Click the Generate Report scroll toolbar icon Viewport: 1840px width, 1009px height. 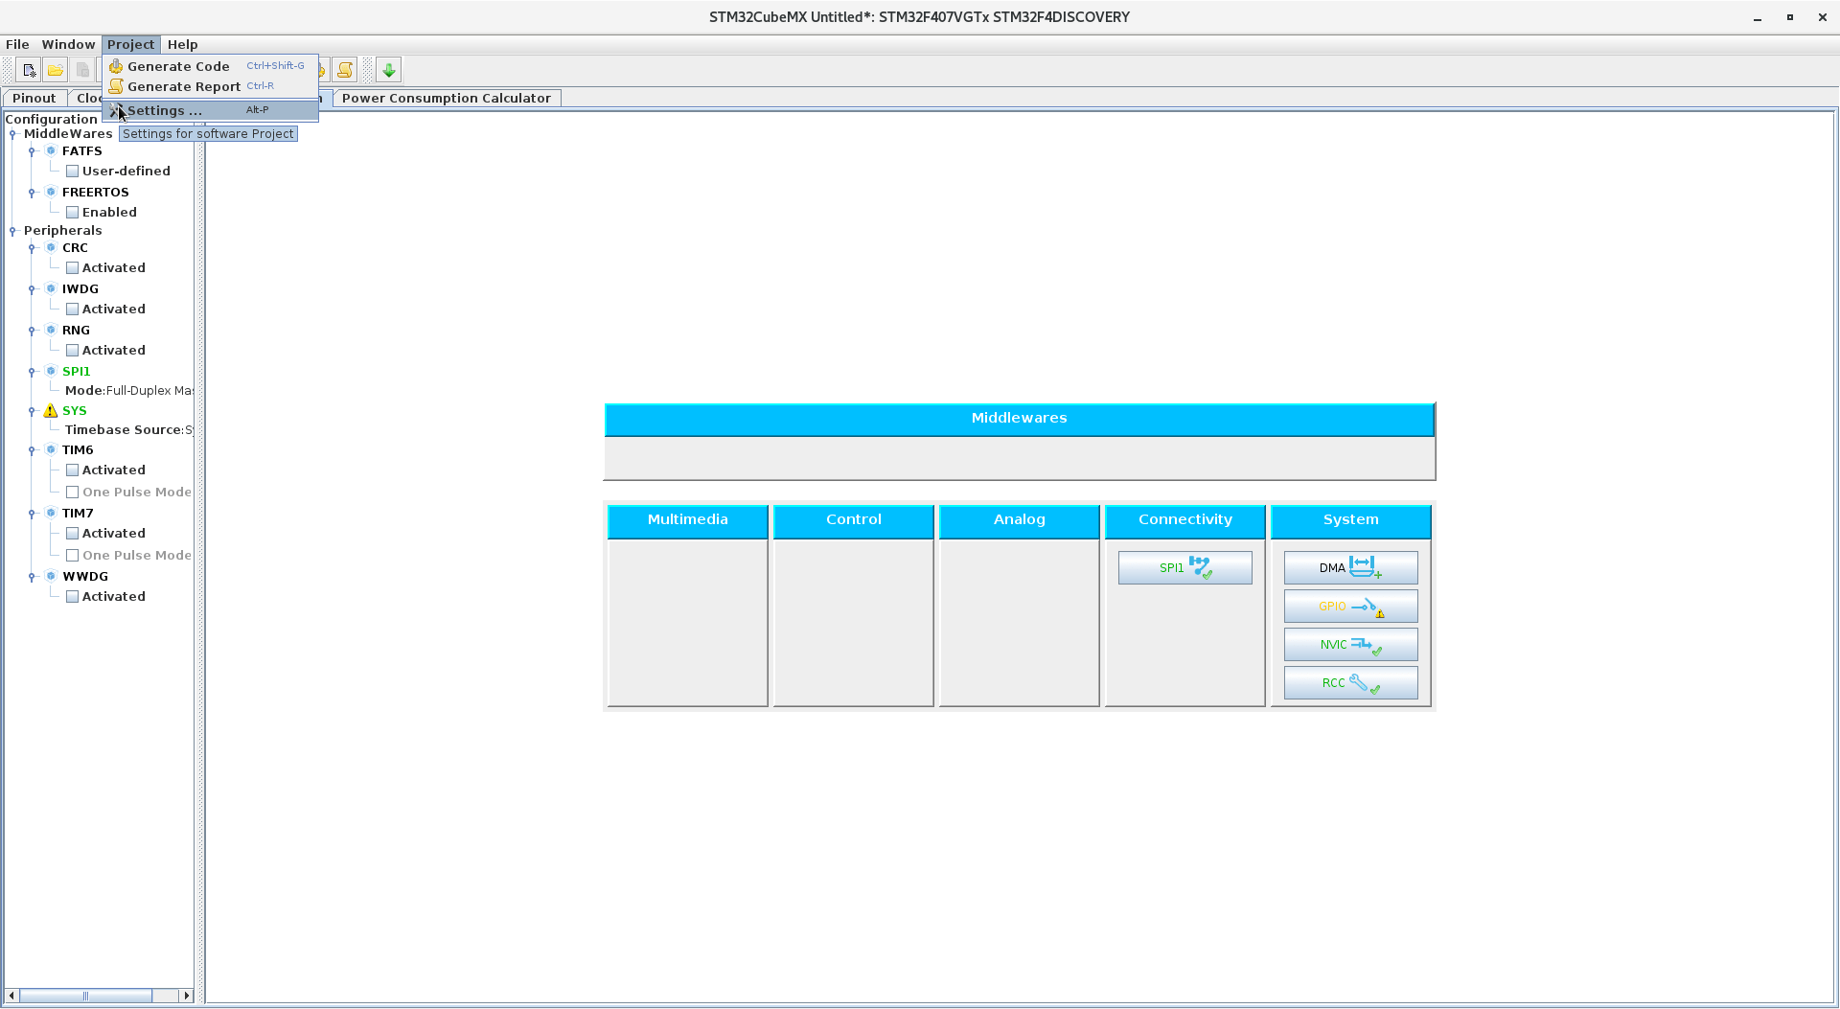coord(345,70)
